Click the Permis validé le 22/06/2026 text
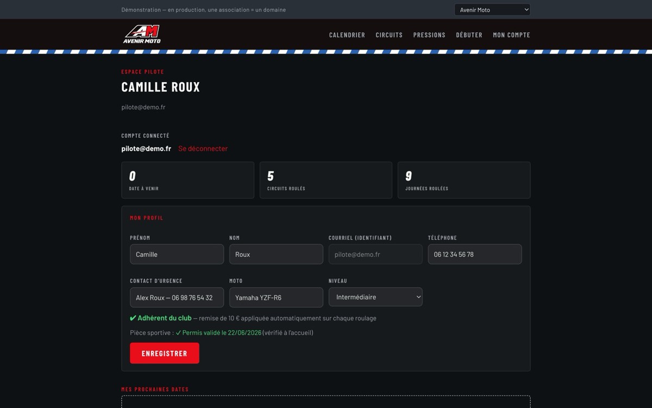This screenshot has width=652, height=408. coord(218,332)
